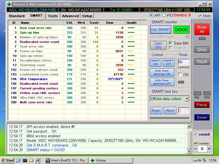This screenshot has width=219, height=164.
Task: Click the serial number SN field
Action: (x=81, y=10)
